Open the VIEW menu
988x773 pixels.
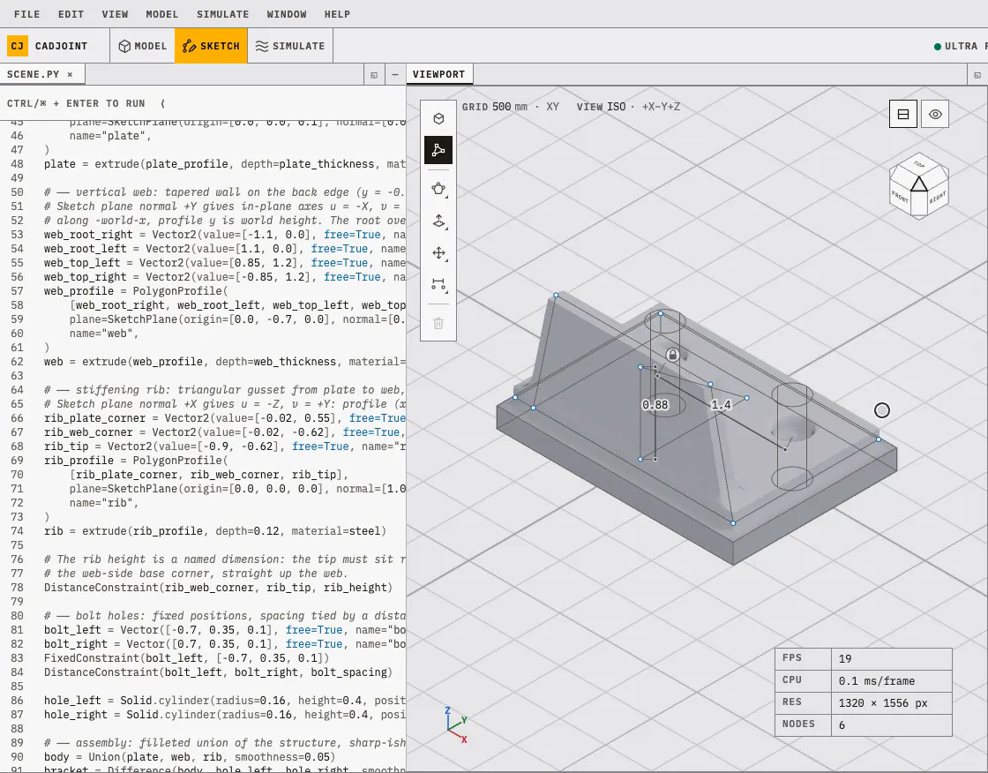coord(116,14)
